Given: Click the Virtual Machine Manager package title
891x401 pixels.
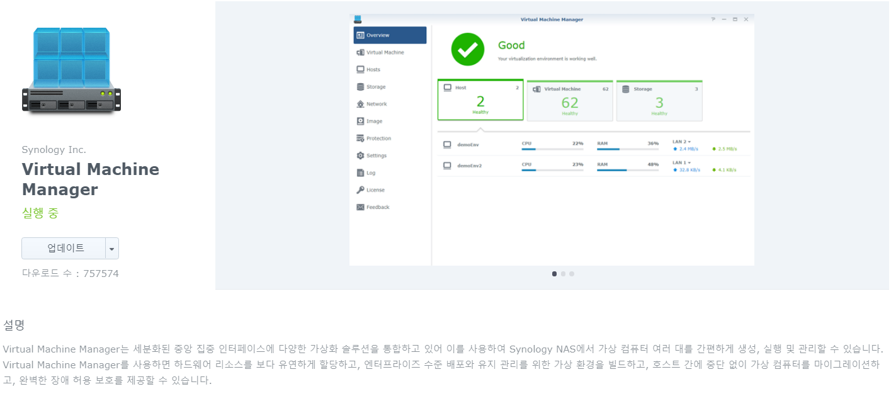Looking at the screenshot, I should [91, 179].
